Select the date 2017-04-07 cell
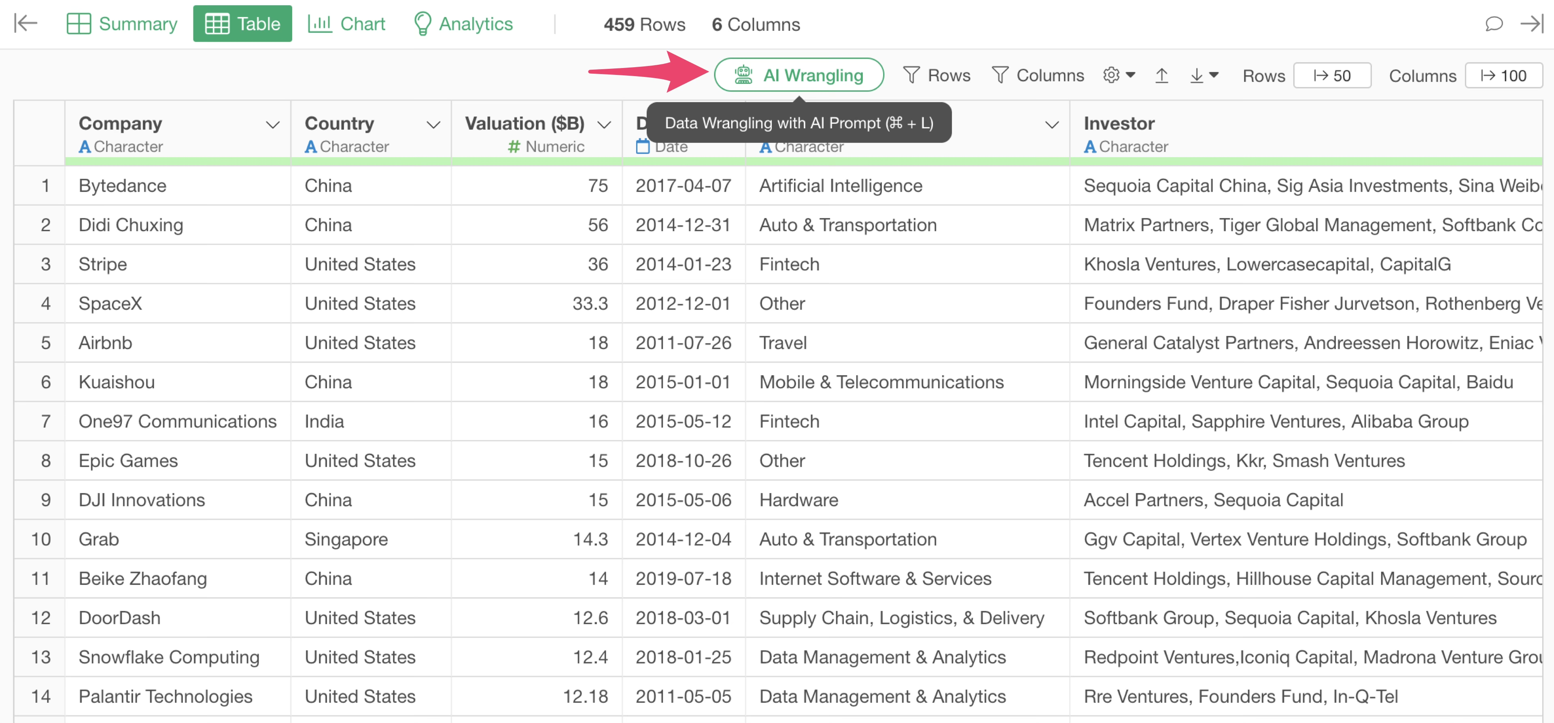 point(684,185)
